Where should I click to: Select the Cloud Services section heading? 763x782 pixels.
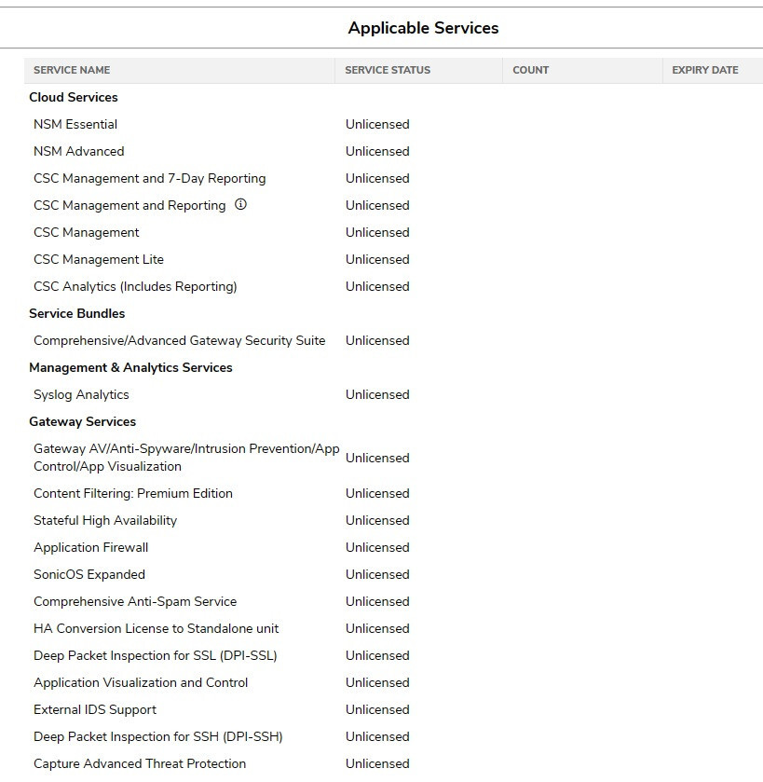click(74, 97)
